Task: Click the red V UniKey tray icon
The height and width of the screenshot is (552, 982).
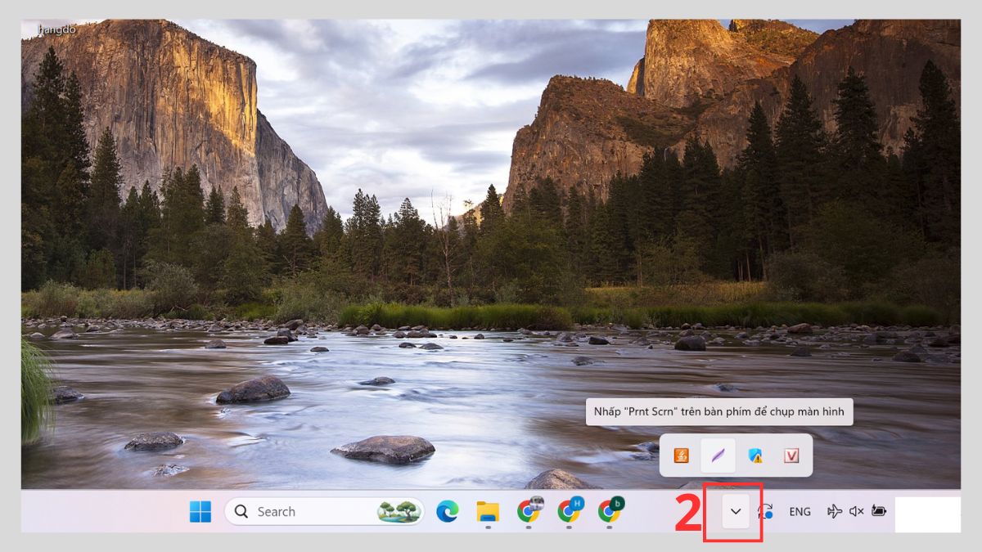Action: (791, 456)
